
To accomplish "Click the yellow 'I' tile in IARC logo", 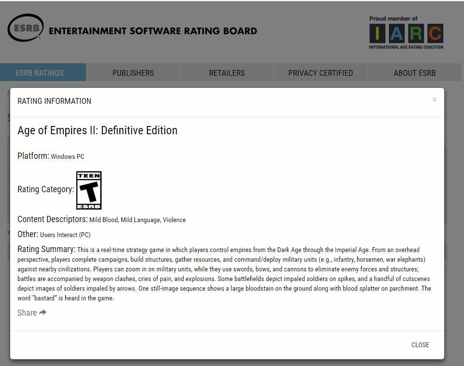I will [377, 33].
